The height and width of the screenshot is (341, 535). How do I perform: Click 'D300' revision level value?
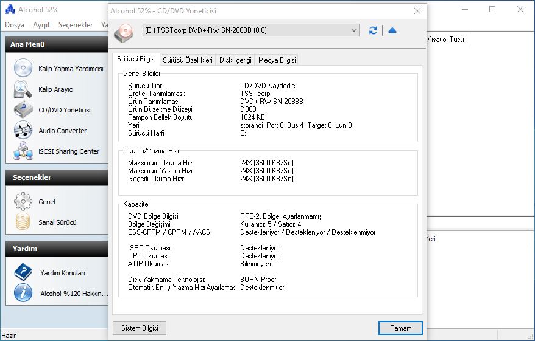(x=248, y=109)
